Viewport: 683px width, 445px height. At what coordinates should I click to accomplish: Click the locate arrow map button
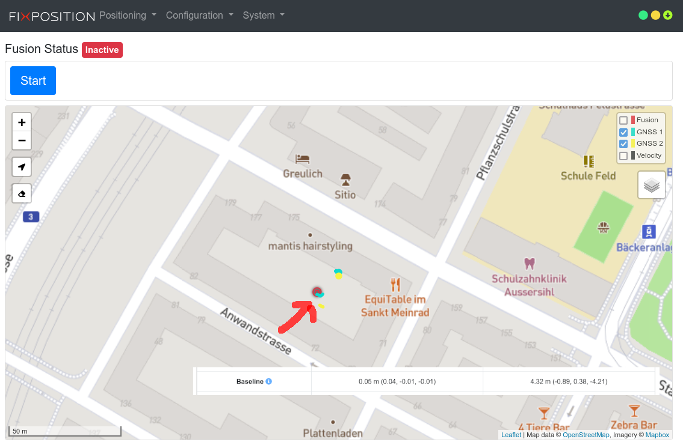[22, 167]
